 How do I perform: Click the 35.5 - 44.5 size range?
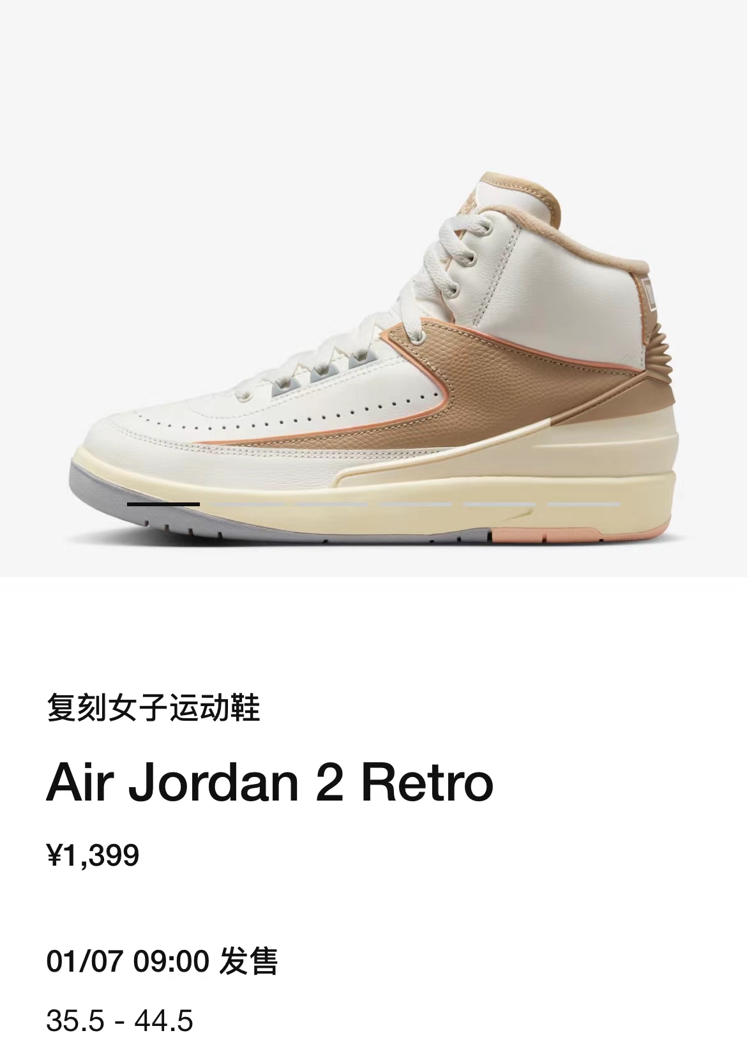119,1021
